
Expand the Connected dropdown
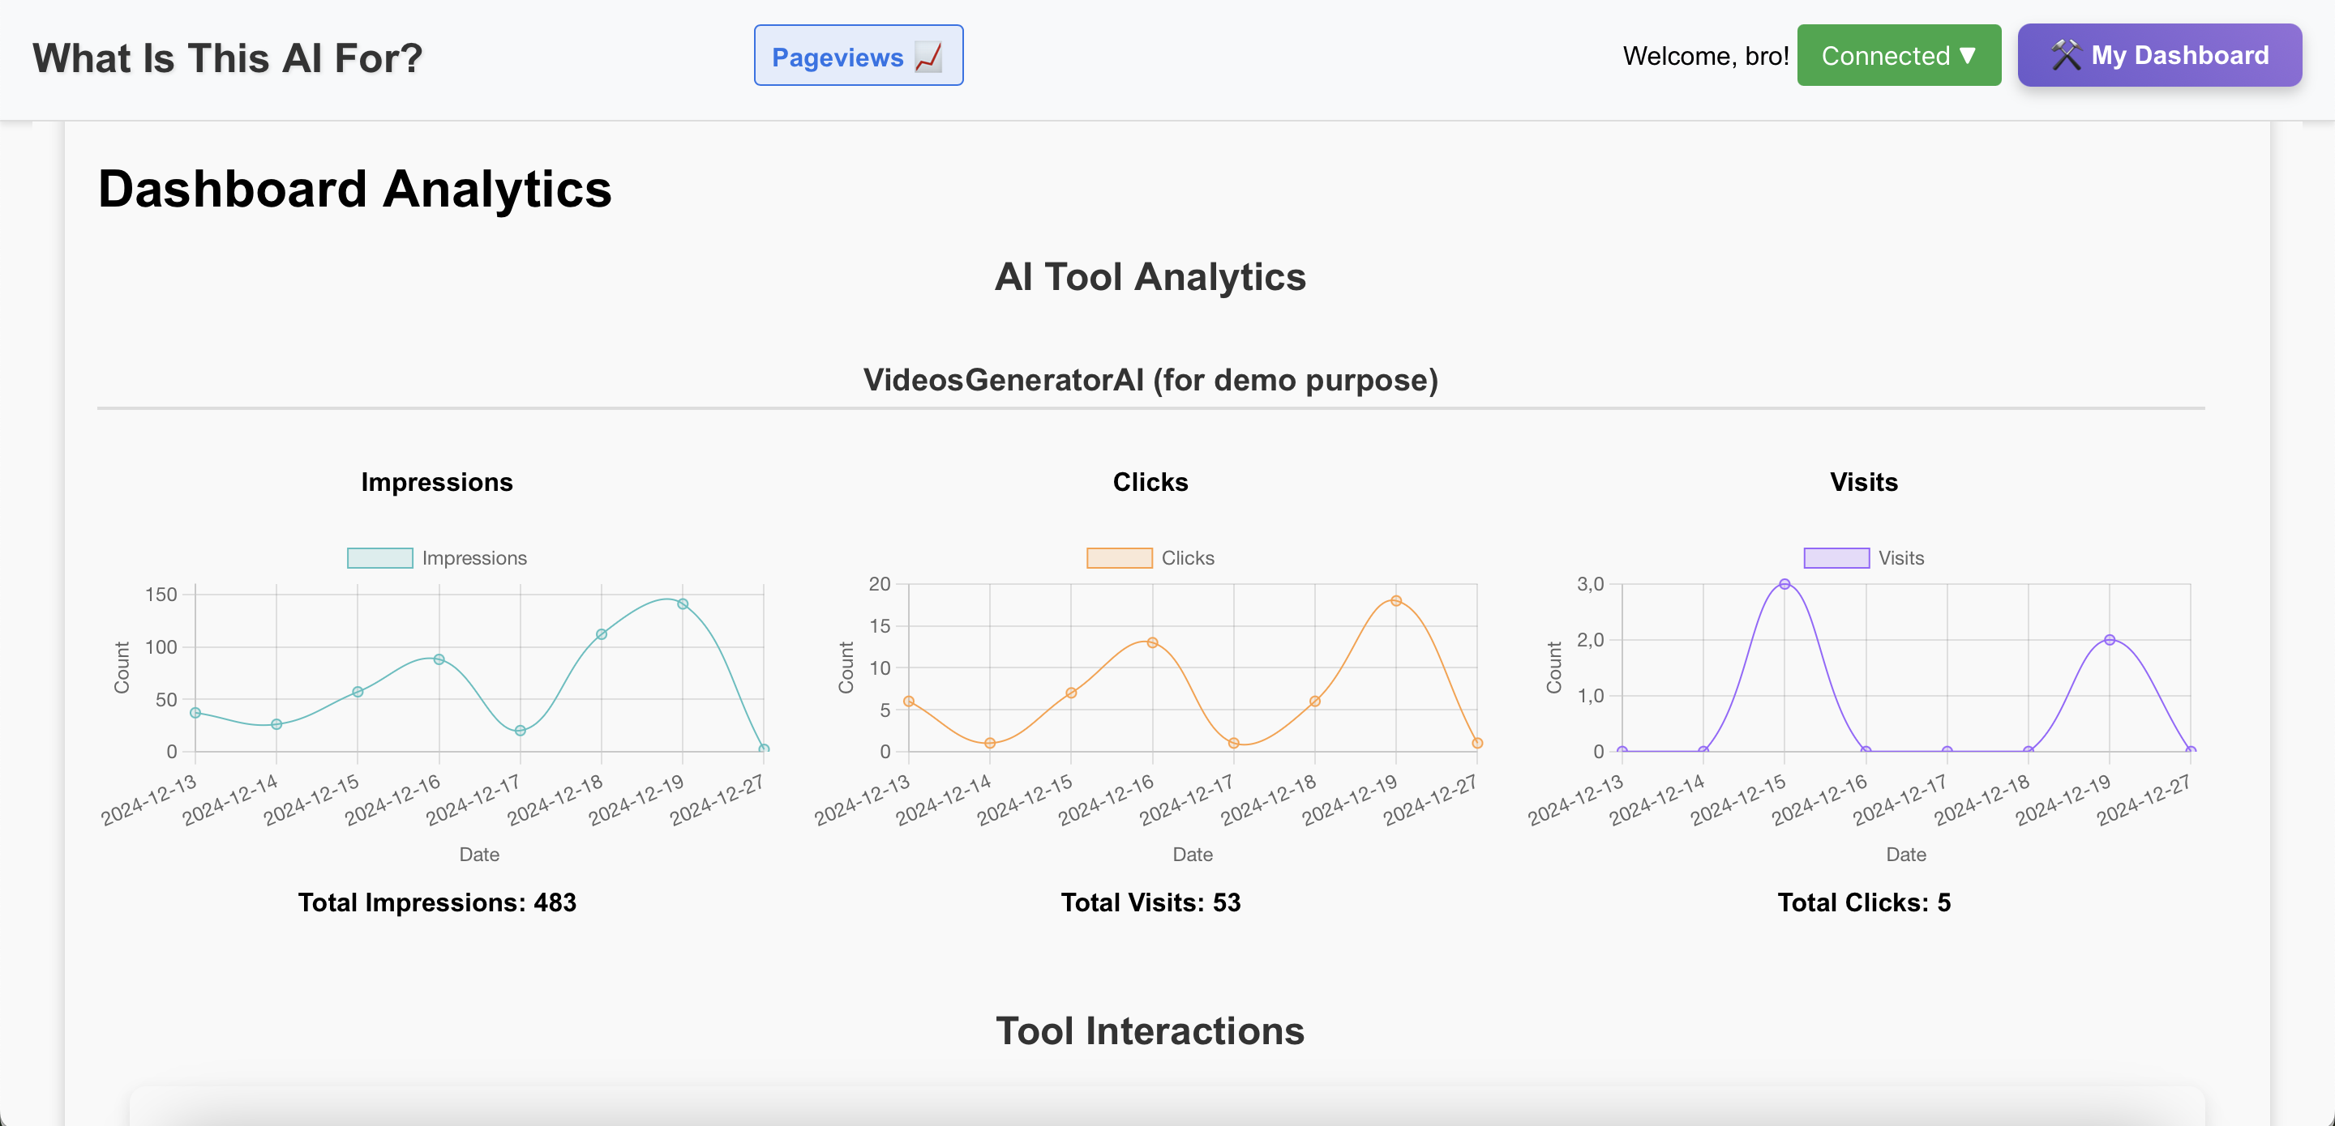click(x=1898, y=55)
